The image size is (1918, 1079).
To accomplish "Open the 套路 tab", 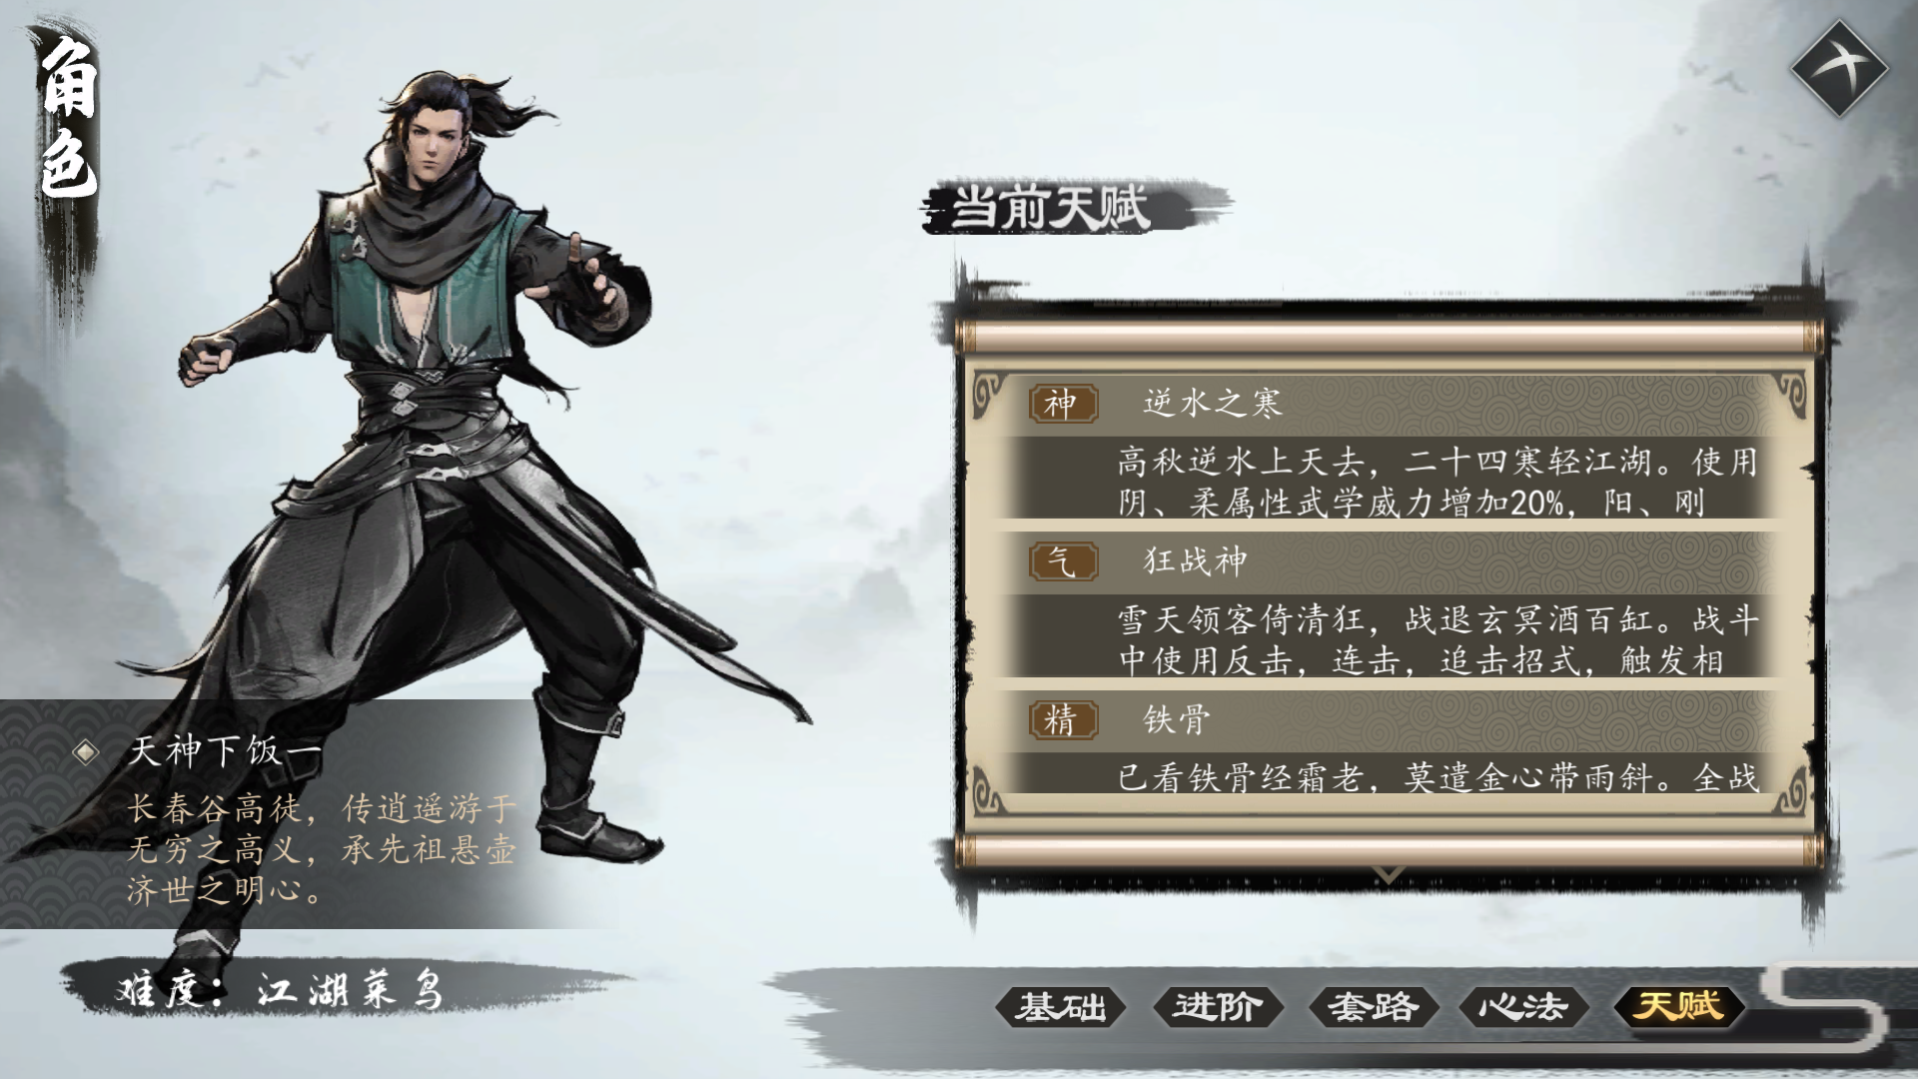I will point(1373,1006).
